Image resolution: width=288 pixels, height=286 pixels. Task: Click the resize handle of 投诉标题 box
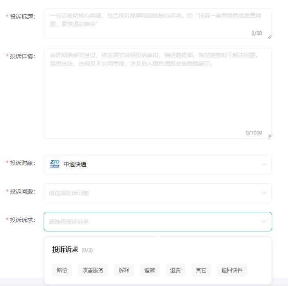[x=270, y=37]
